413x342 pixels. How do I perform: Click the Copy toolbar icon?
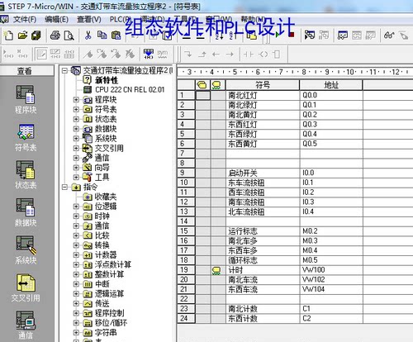point(102,36)
